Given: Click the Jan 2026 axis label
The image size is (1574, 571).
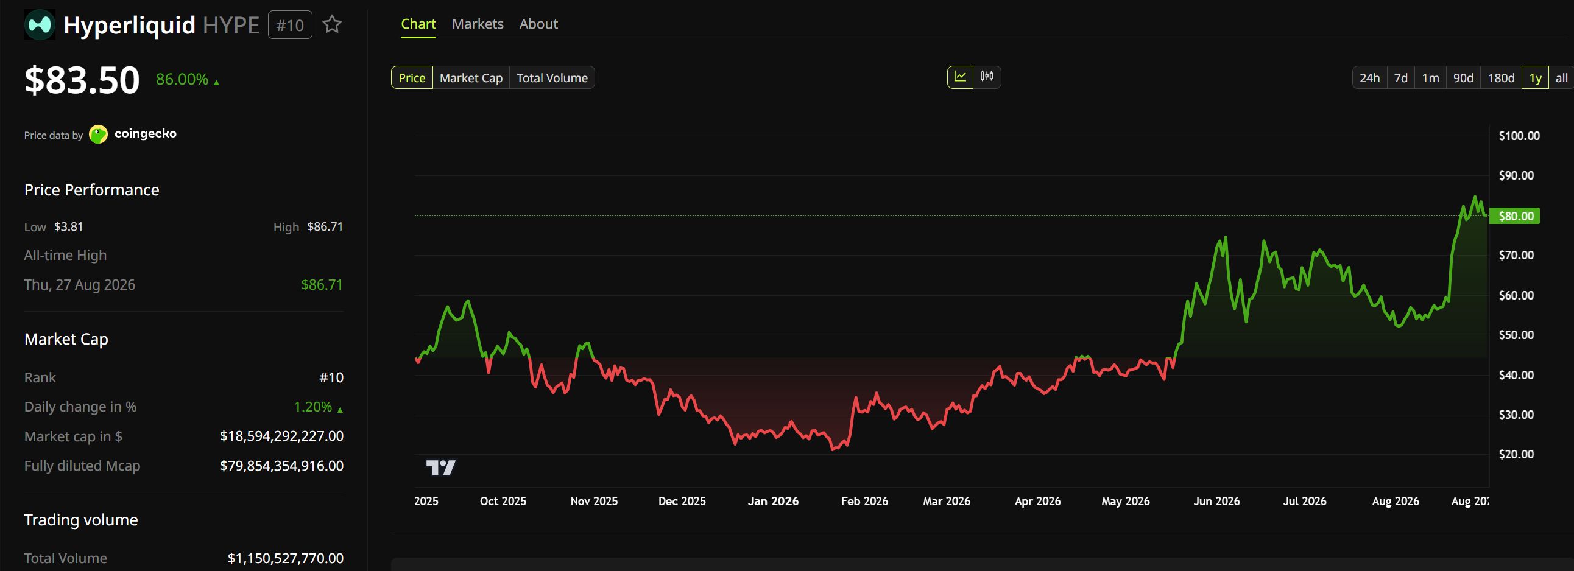Looking at the screenshot, I should click(773, 502).
